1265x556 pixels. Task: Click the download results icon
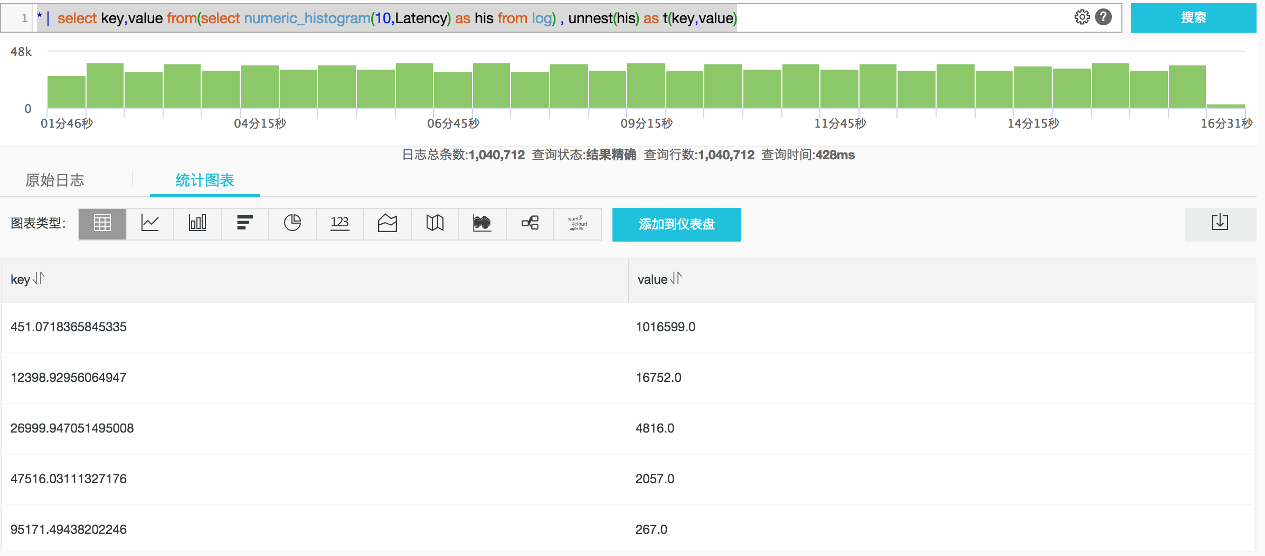pos(1220,224)
